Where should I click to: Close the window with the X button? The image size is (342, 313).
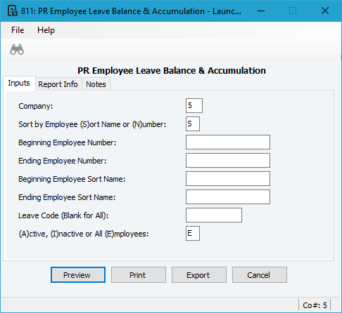pos(325,11)
